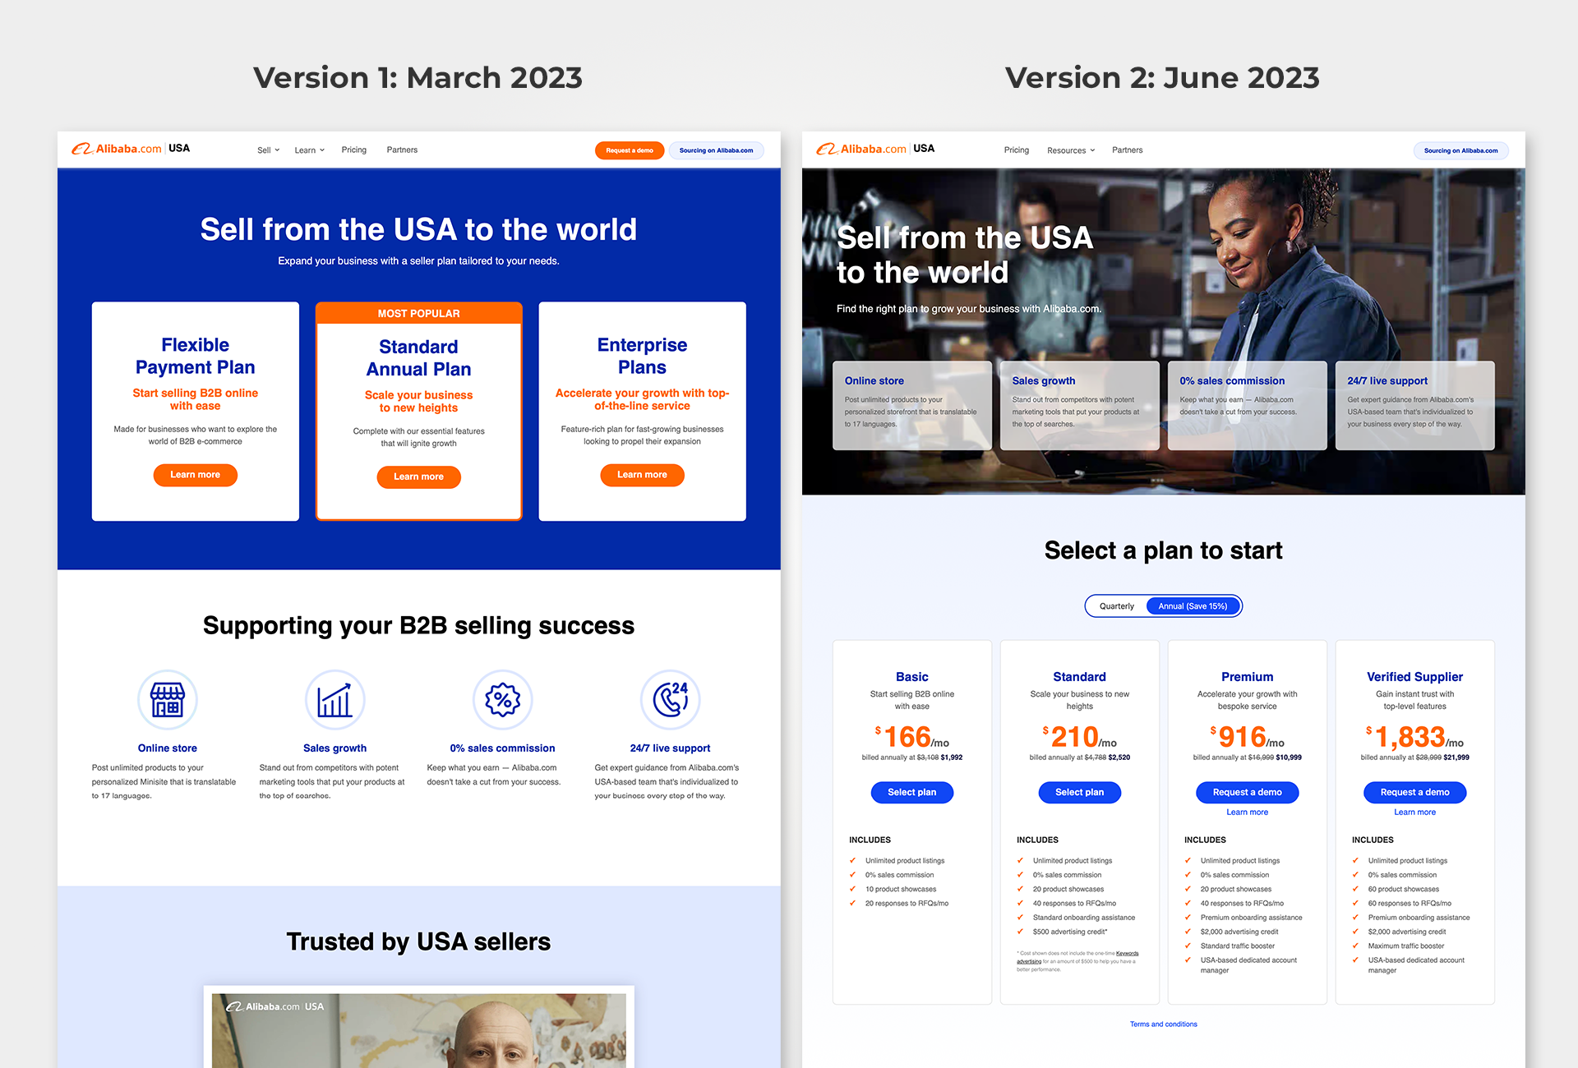Click the 24/7 live support heading in Version 1
This screenshot has height=1068, width=1578.
pyautogui.click(x=671, y=748)
